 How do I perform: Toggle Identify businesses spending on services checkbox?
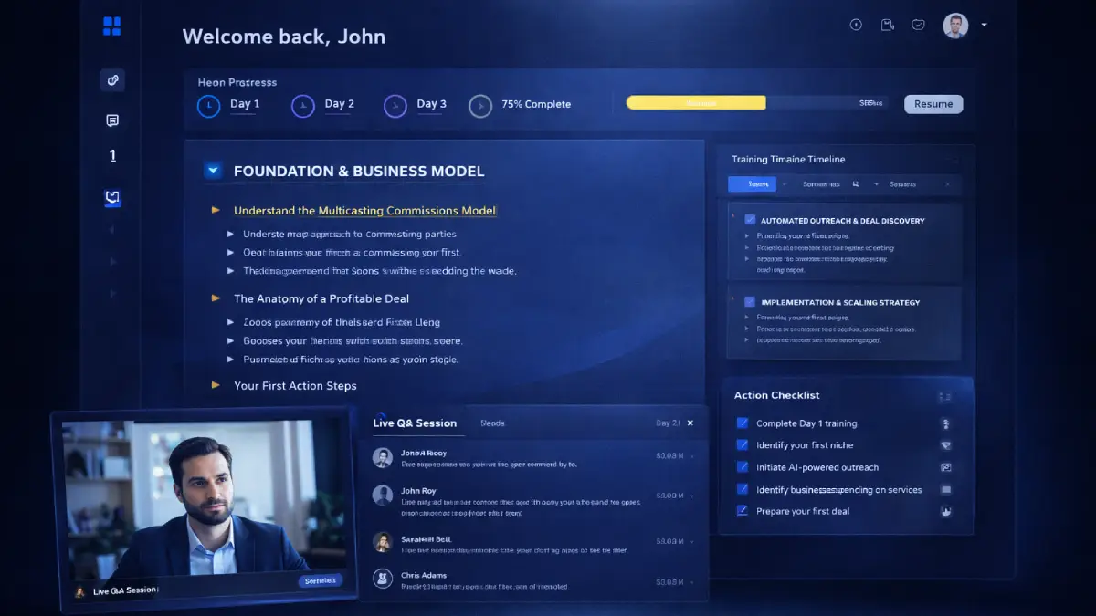pos(743,489)
